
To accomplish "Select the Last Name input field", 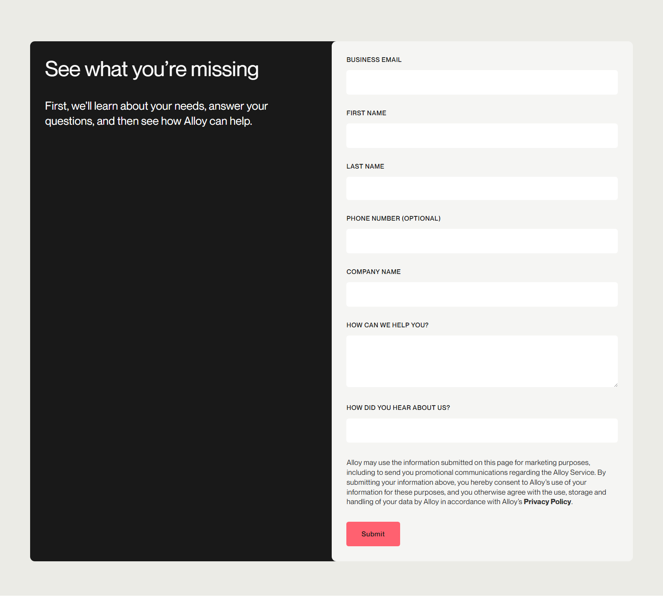I will click(482, 188).
